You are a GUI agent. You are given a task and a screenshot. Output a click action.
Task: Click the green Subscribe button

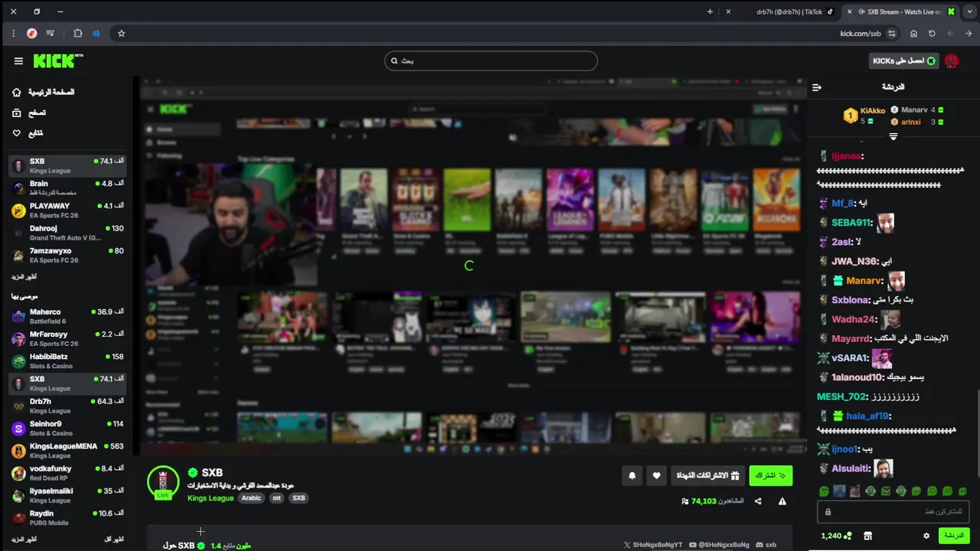point(770,475)
